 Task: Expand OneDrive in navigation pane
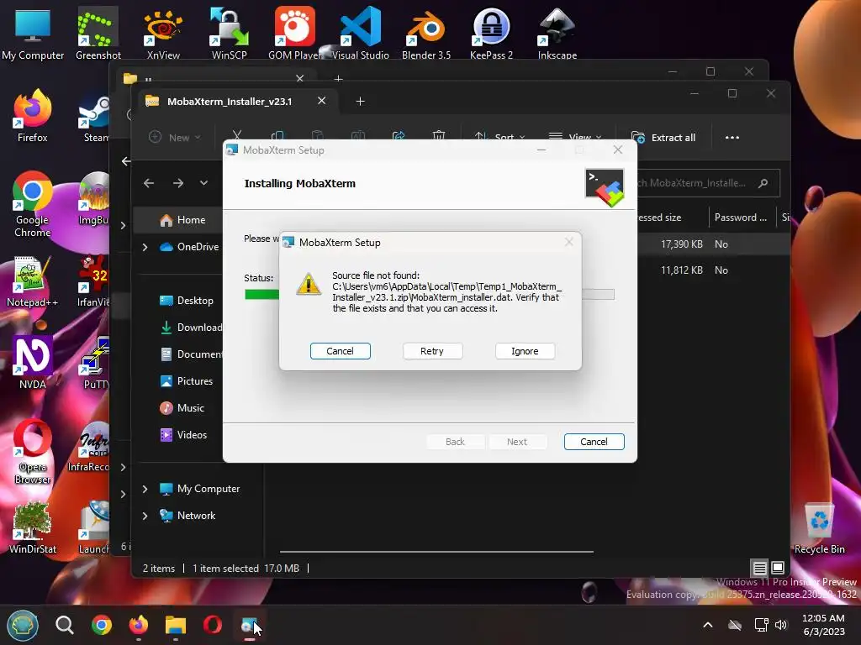click(x=145, y=248)
